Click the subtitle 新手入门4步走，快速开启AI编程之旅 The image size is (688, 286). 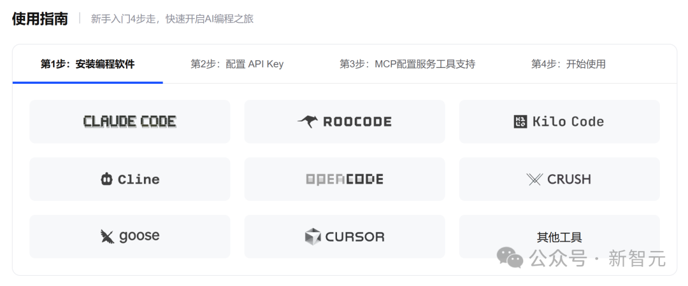pos(173,19)
